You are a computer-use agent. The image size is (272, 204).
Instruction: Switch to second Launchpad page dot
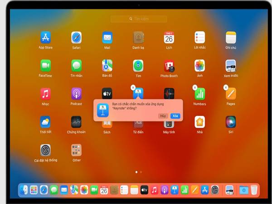[141, 172]
